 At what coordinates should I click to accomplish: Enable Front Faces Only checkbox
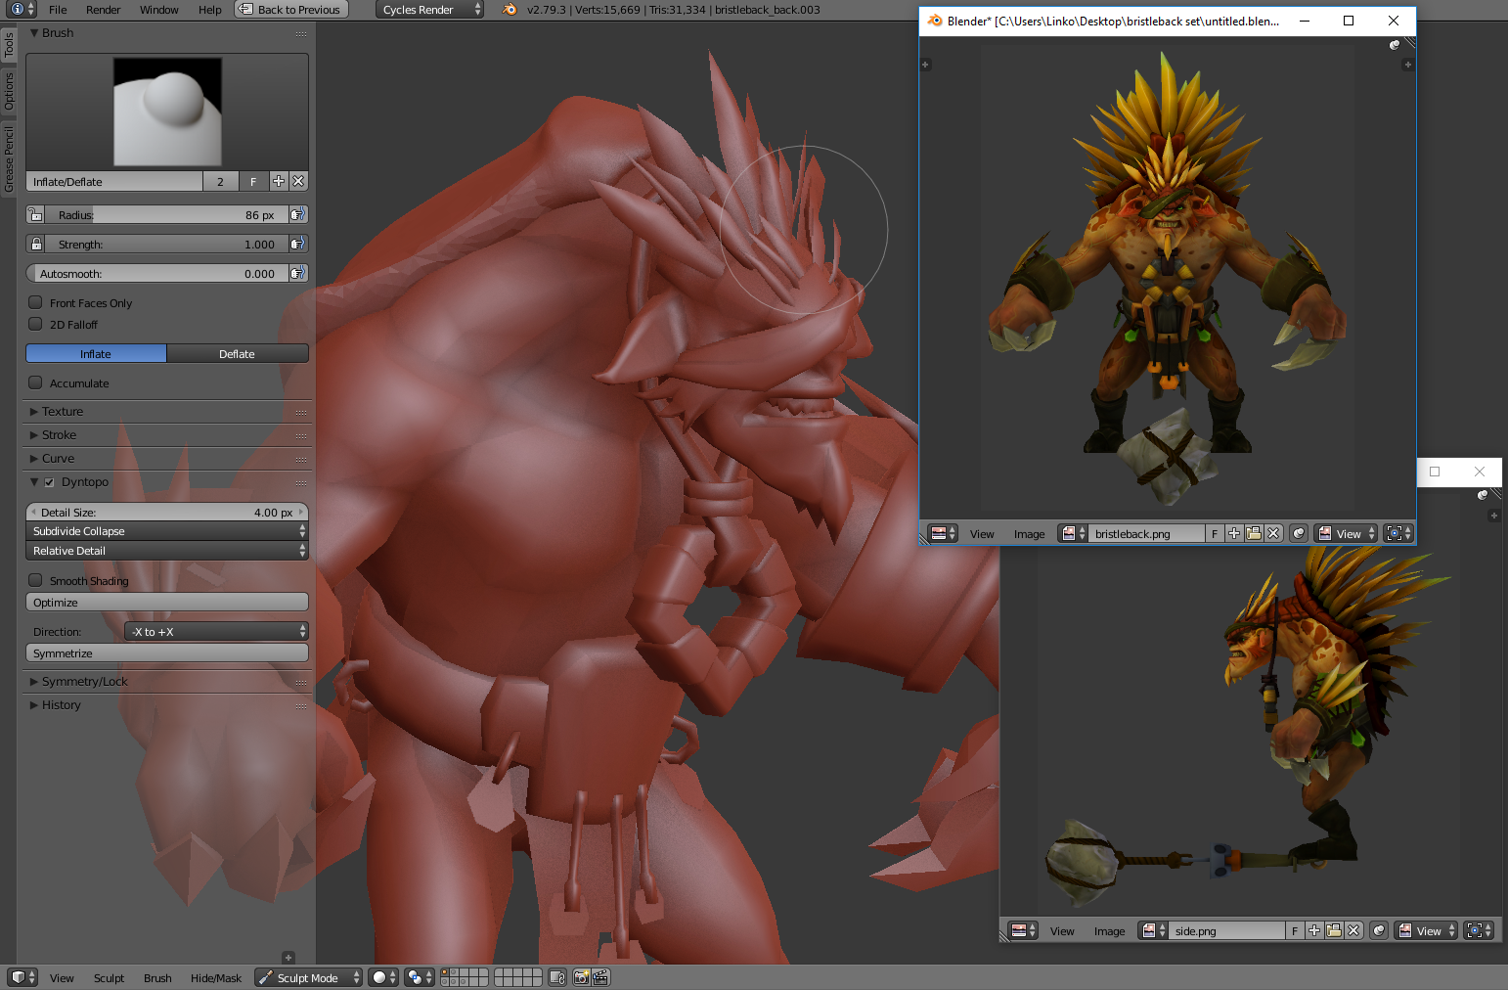coord(36,302)
